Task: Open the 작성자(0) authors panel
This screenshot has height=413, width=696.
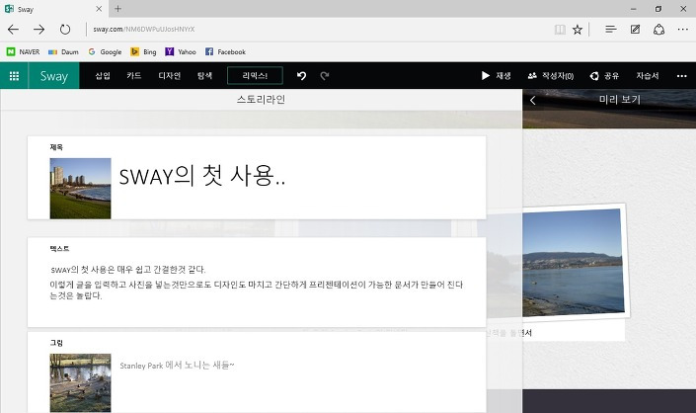Action: pyautogui.click(x=551, y=76)
